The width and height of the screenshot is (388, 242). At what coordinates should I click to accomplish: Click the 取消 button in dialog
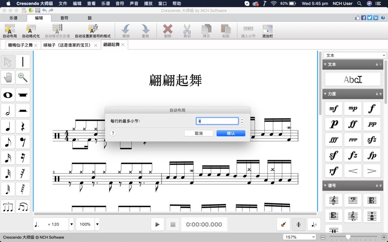[199, 133]
